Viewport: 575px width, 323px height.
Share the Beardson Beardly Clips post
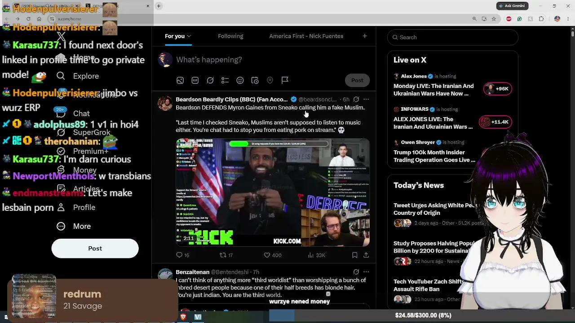[x=366, y=255]
